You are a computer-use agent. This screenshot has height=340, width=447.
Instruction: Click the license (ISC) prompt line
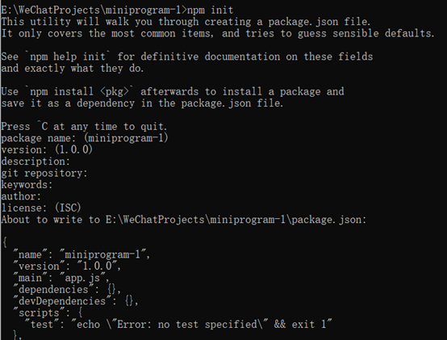tap(41, 208)
